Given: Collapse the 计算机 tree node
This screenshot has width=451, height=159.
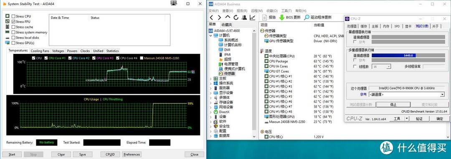Looking at the screenshot, I should tap(210, 35).
